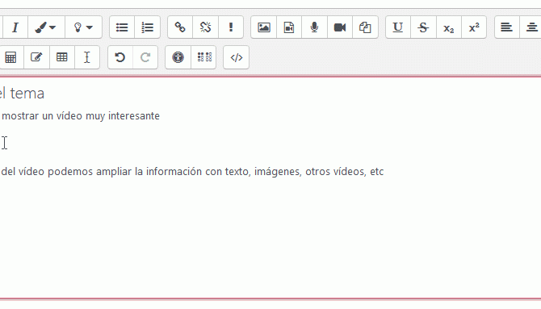Clear formatting with the text-cursor icon
This screenshot has width=541, height=309.
pos(87,57)
